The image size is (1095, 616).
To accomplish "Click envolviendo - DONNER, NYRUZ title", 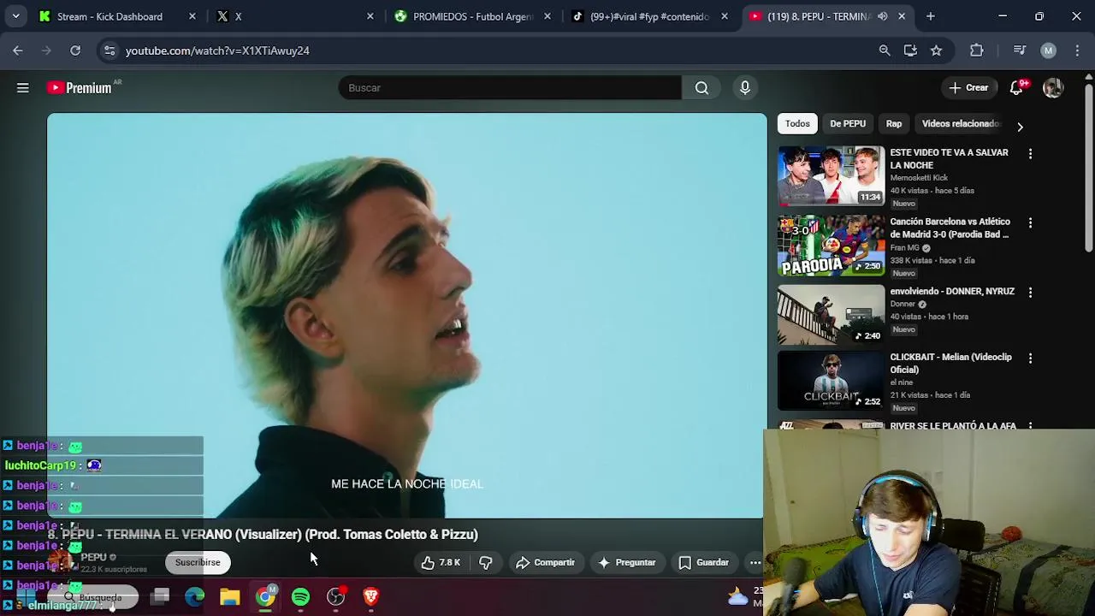I will pyautogui.click(x=952, y=291).
